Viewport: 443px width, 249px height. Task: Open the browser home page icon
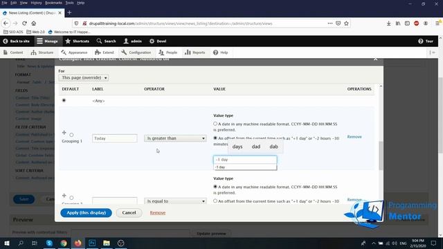pos(34,24)
